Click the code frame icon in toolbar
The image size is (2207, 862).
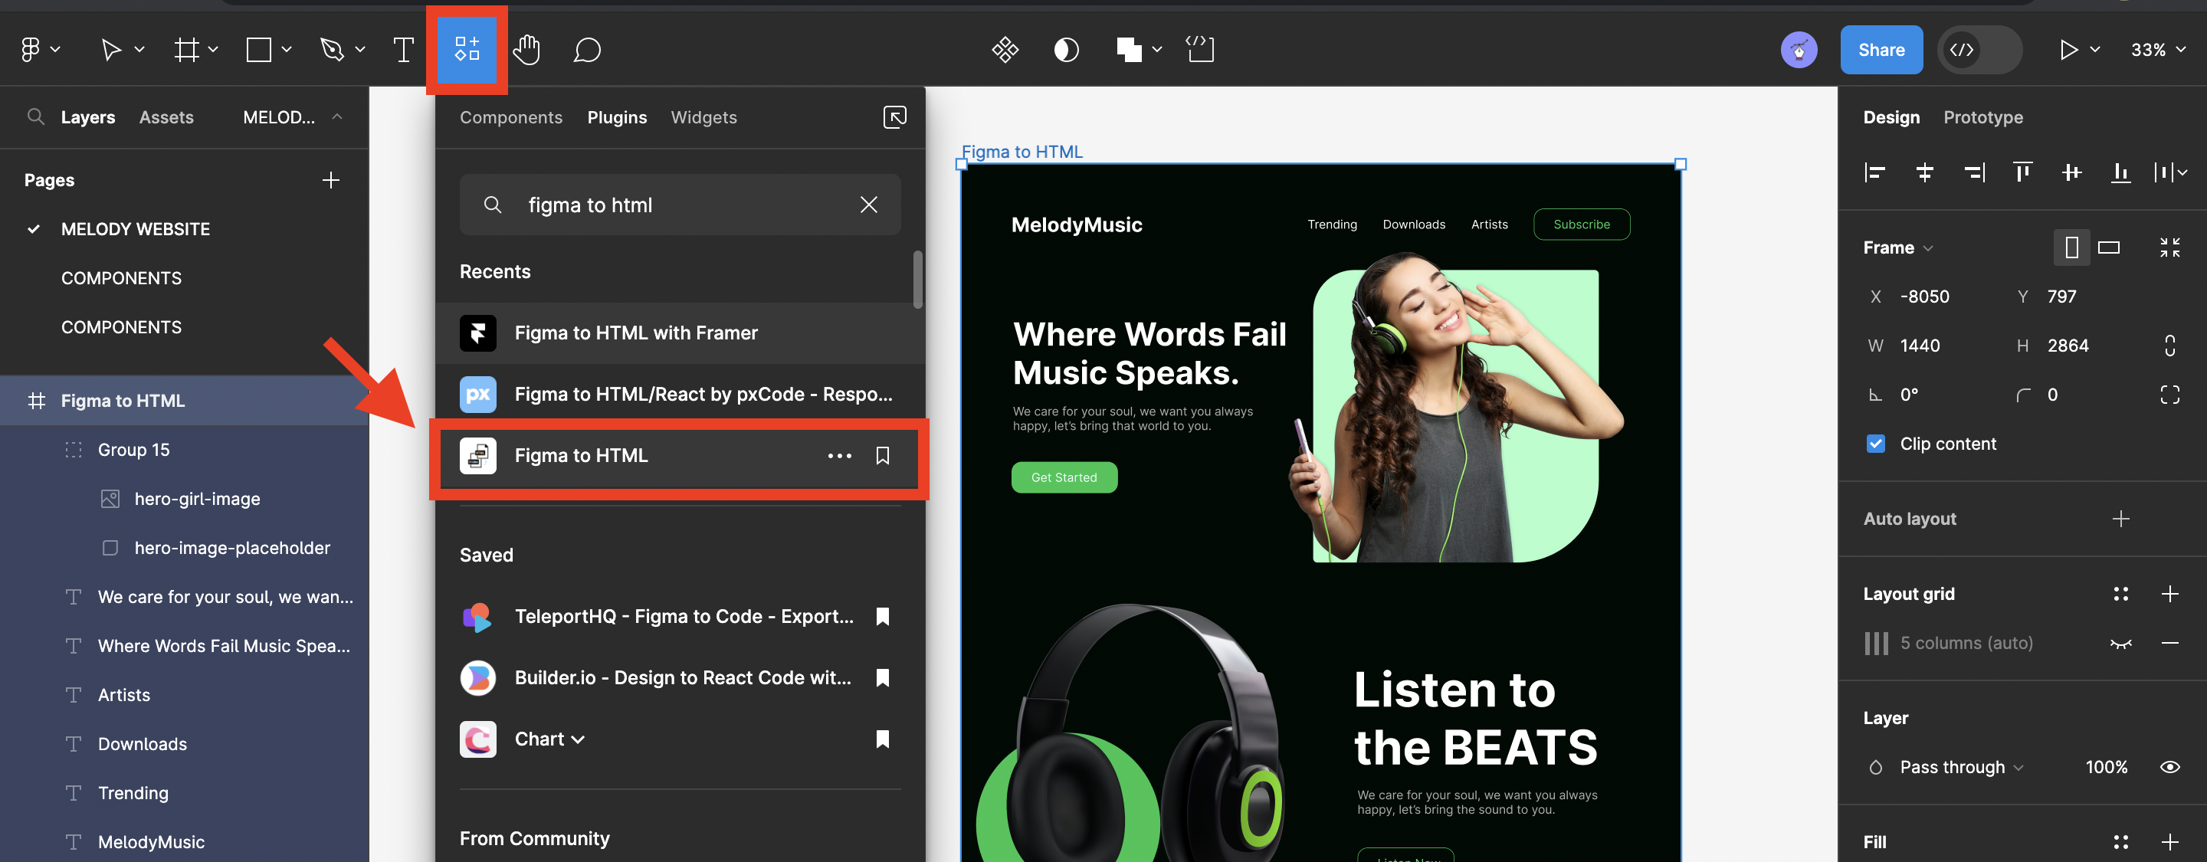coord(1199,49)
